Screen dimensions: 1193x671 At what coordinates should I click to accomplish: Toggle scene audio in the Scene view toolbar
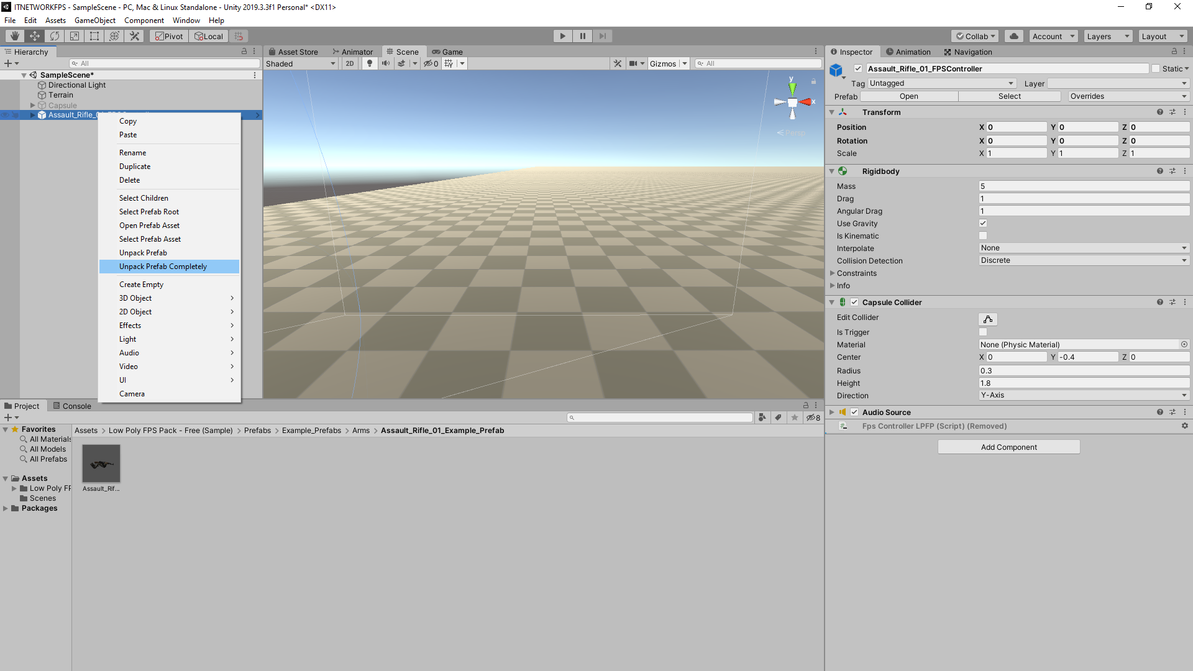(386, 63)
